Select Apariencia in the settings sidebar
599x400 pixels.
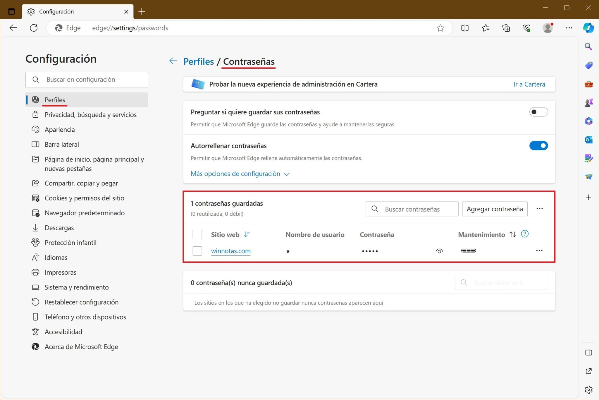(60, 129)
